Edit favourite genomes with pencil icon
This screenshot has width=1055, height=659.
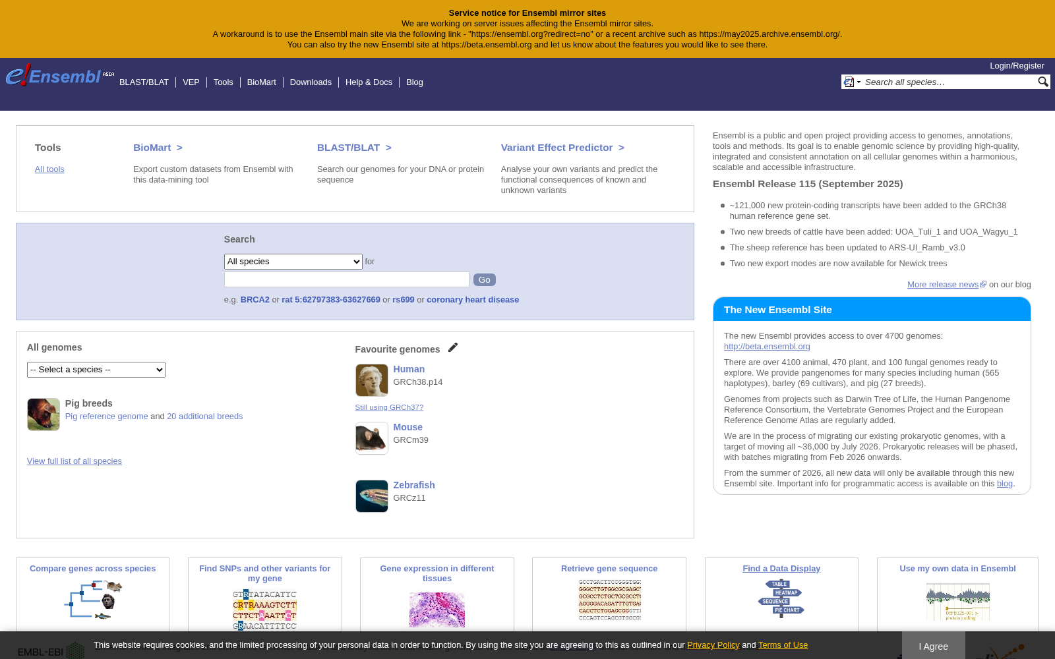[x=453, y=347]
